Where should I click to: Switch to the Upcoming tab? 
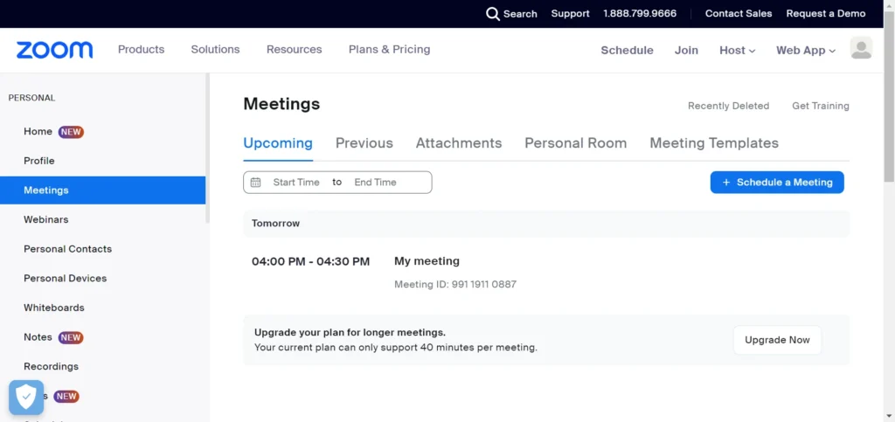pos(278,143)
